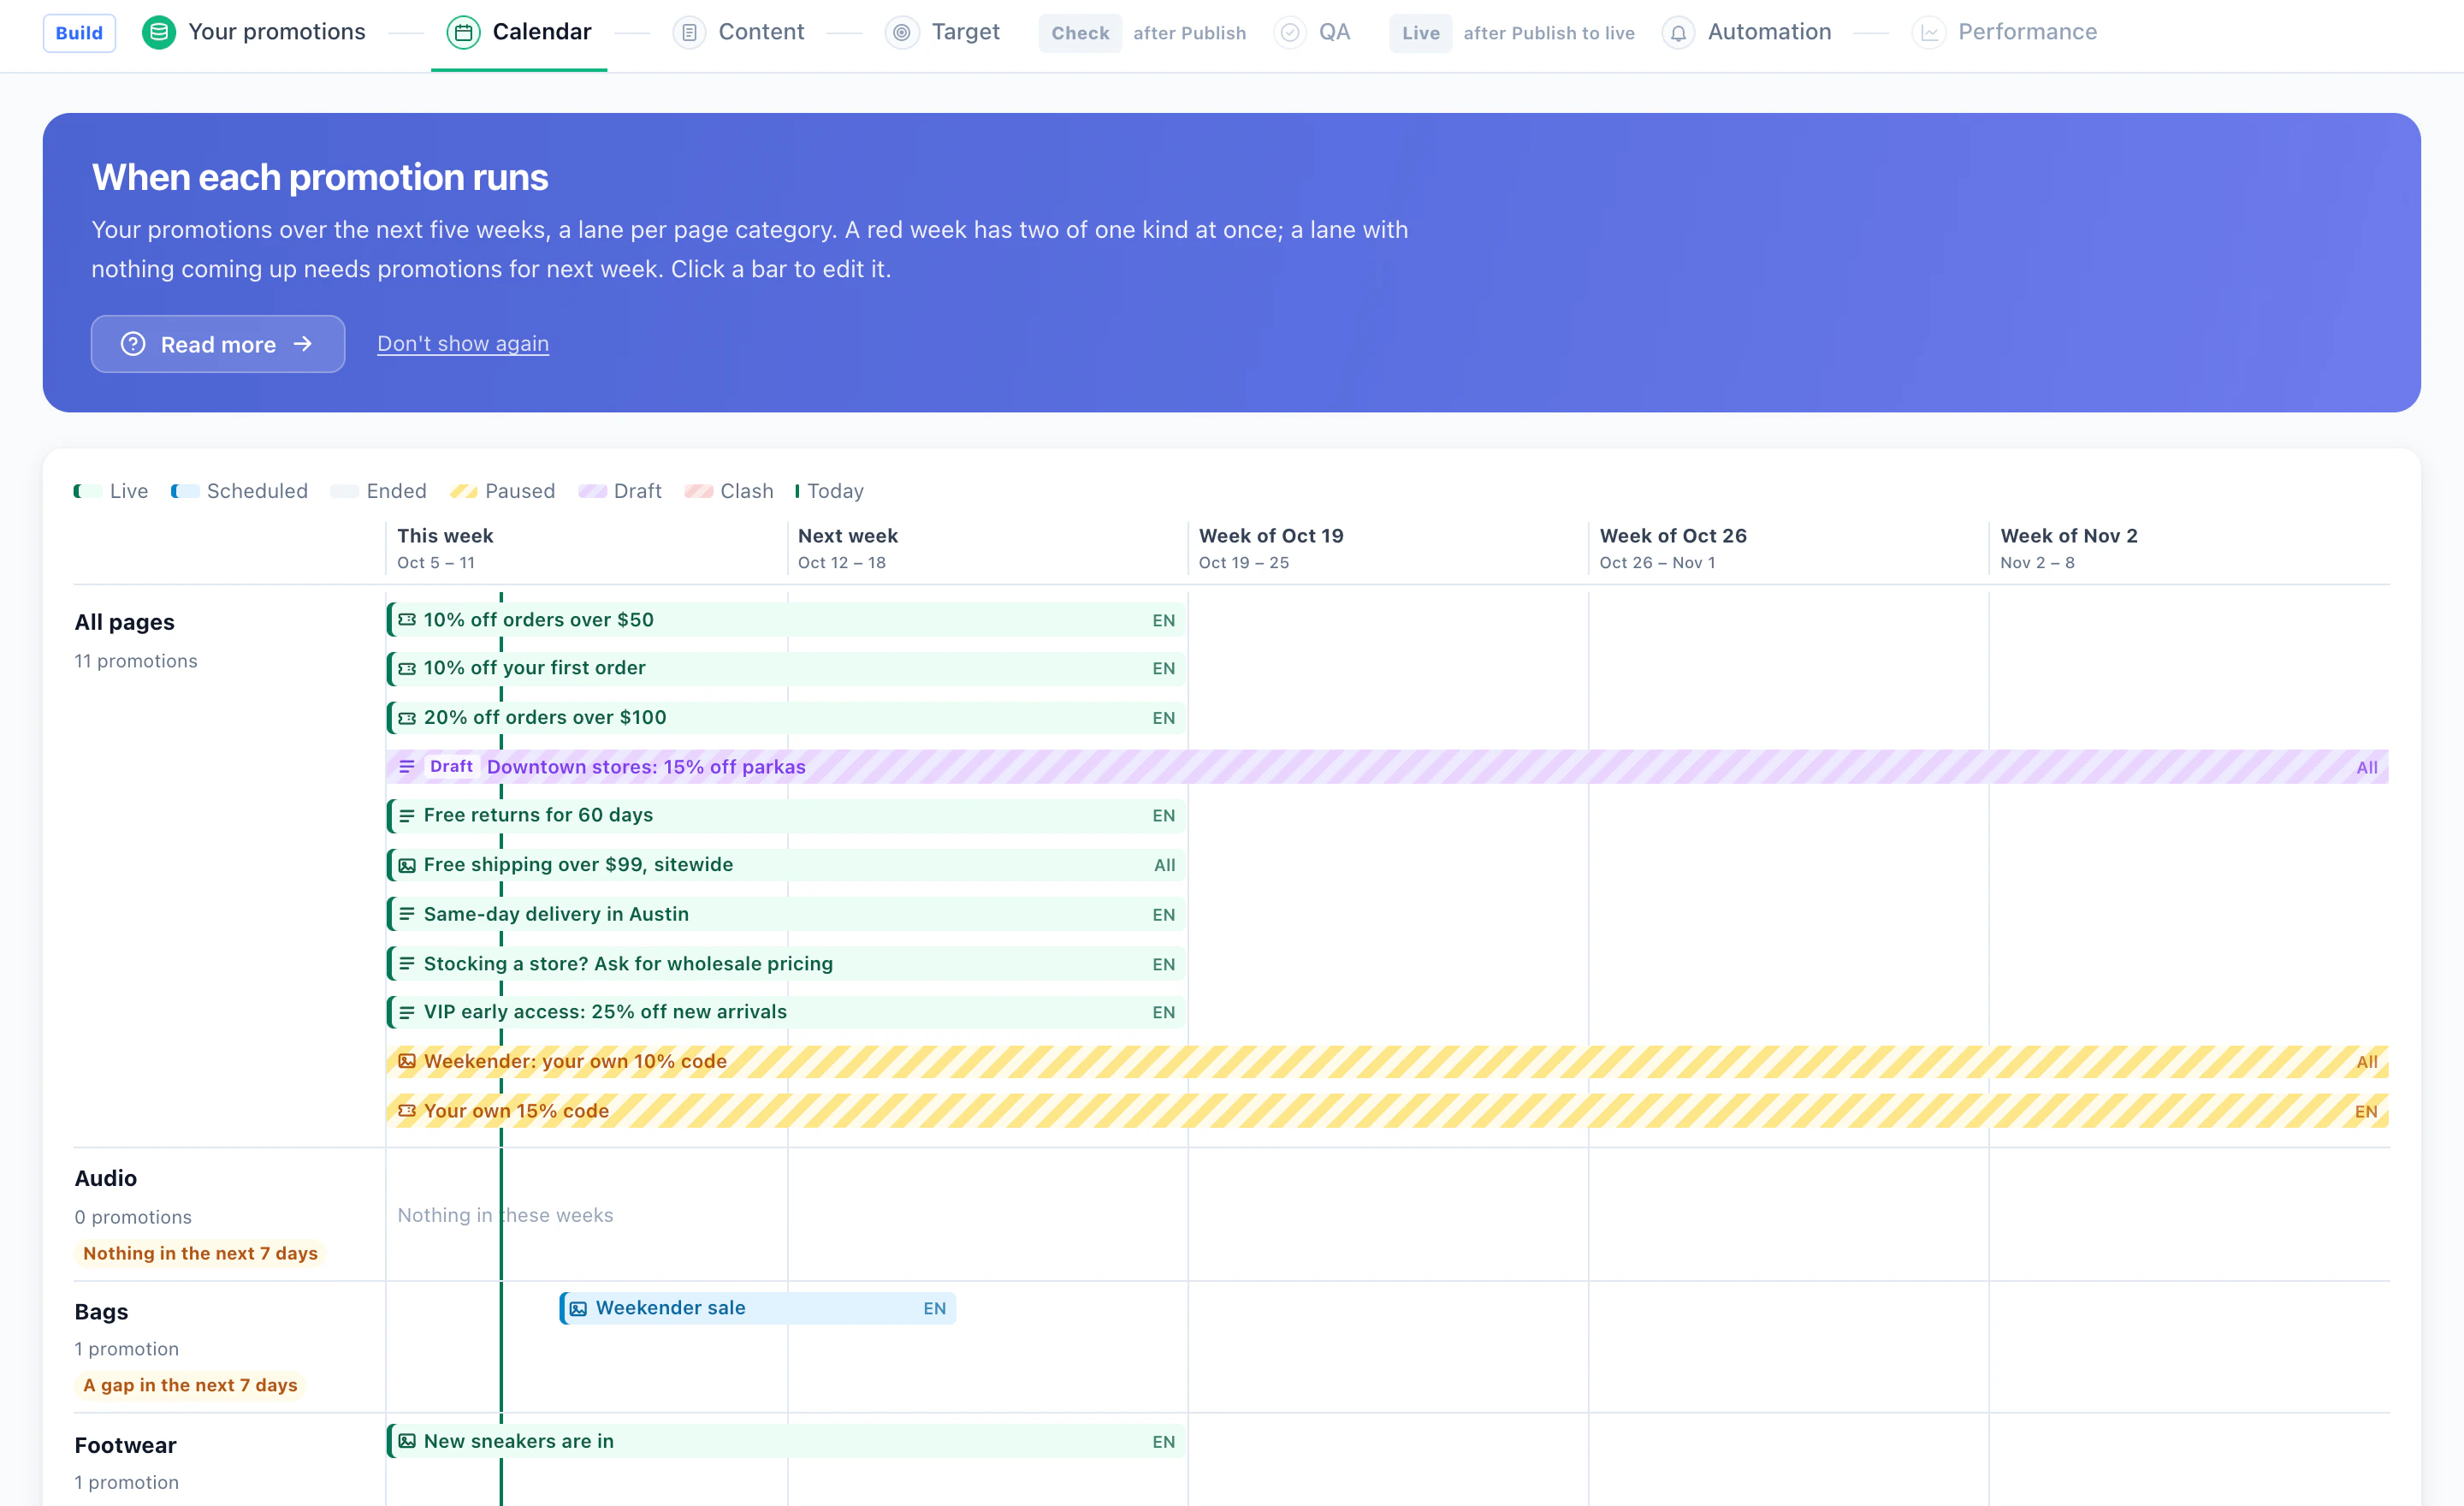Click Don't show again link

(x=463, y=344)
